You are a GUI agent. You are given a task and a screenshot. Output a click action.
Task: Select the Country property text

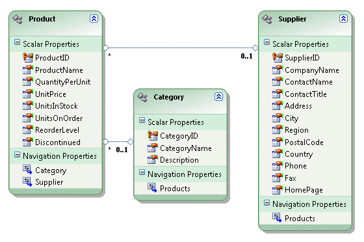point(299,154)
